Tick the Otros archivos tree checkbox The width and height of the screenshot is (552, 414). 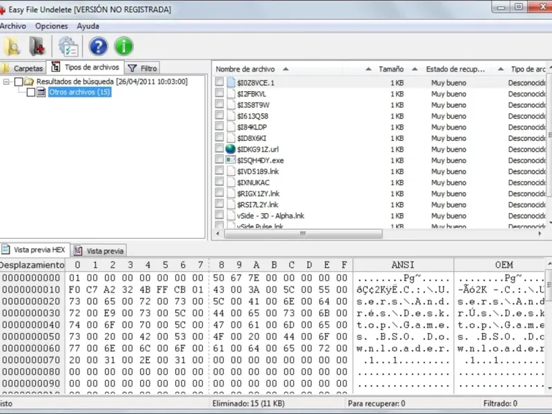[x=31, y=92]
